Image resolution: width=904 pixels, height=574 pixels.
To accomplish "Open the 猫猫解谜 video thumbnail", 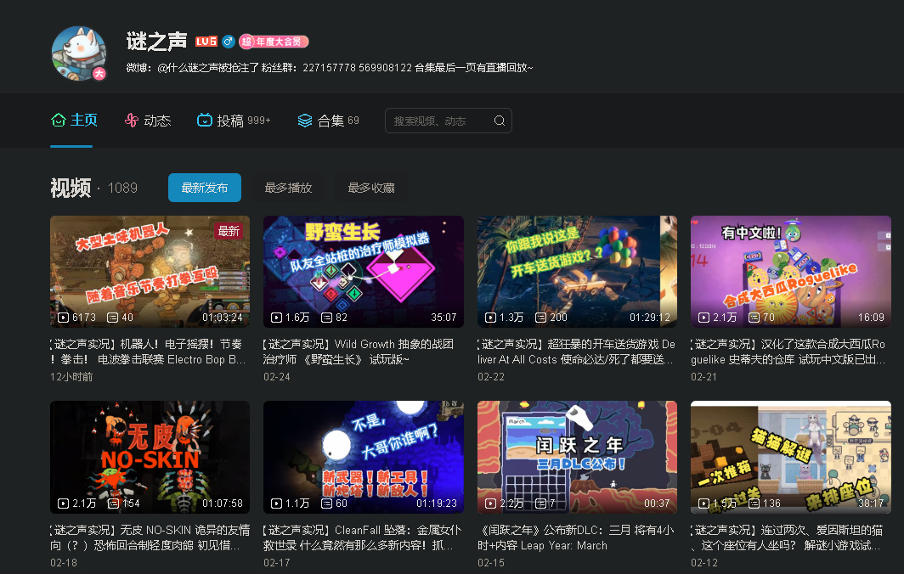I will coord(791,457).
